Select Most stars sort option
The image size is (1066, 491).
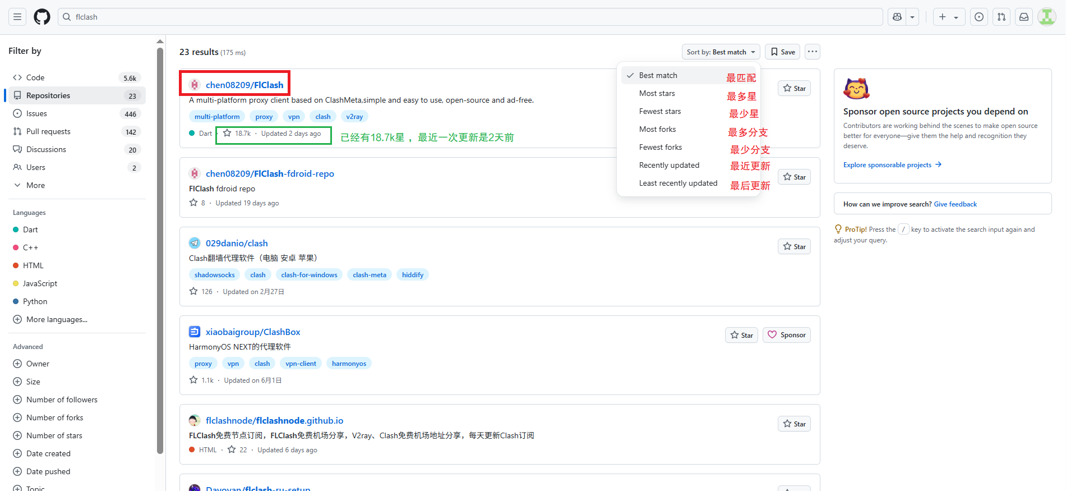657,94
